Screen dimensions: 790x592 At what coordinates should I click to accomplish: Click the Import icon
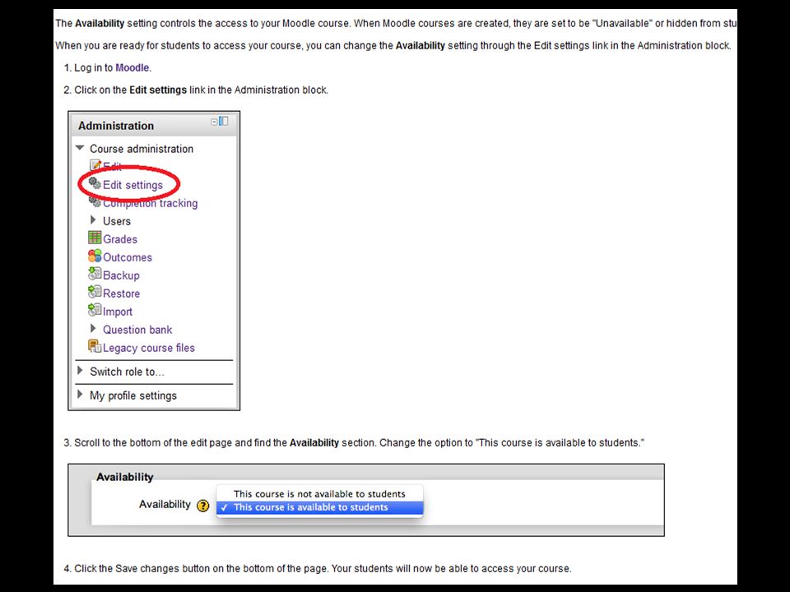coord(95,310)
